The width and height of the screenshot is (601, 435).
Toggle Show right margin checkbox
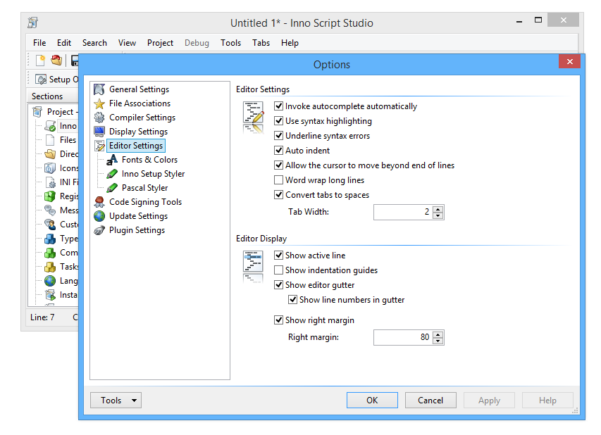278,320
